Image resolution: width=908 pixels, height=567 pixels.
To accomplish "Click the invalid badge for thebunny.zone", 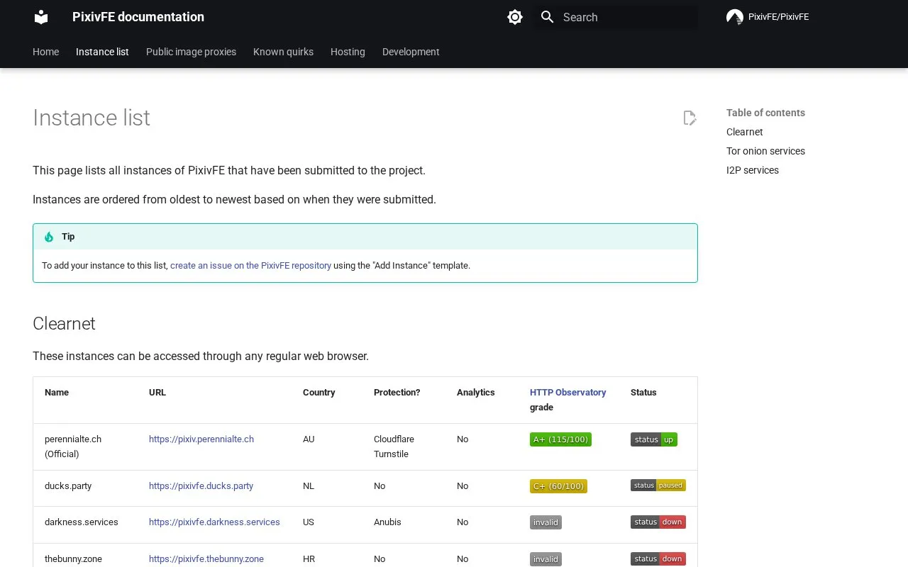I will (x=546, y=559).
